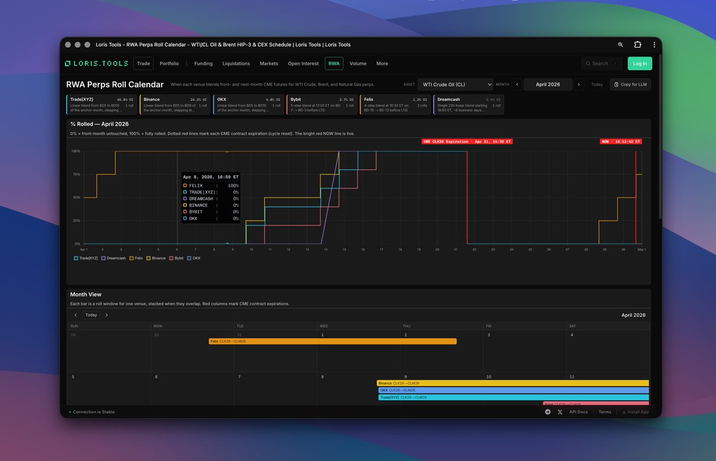This screenshot has width=716, height=461.
Task: Click the red NOW time marker label
Action: pos(621,142)
